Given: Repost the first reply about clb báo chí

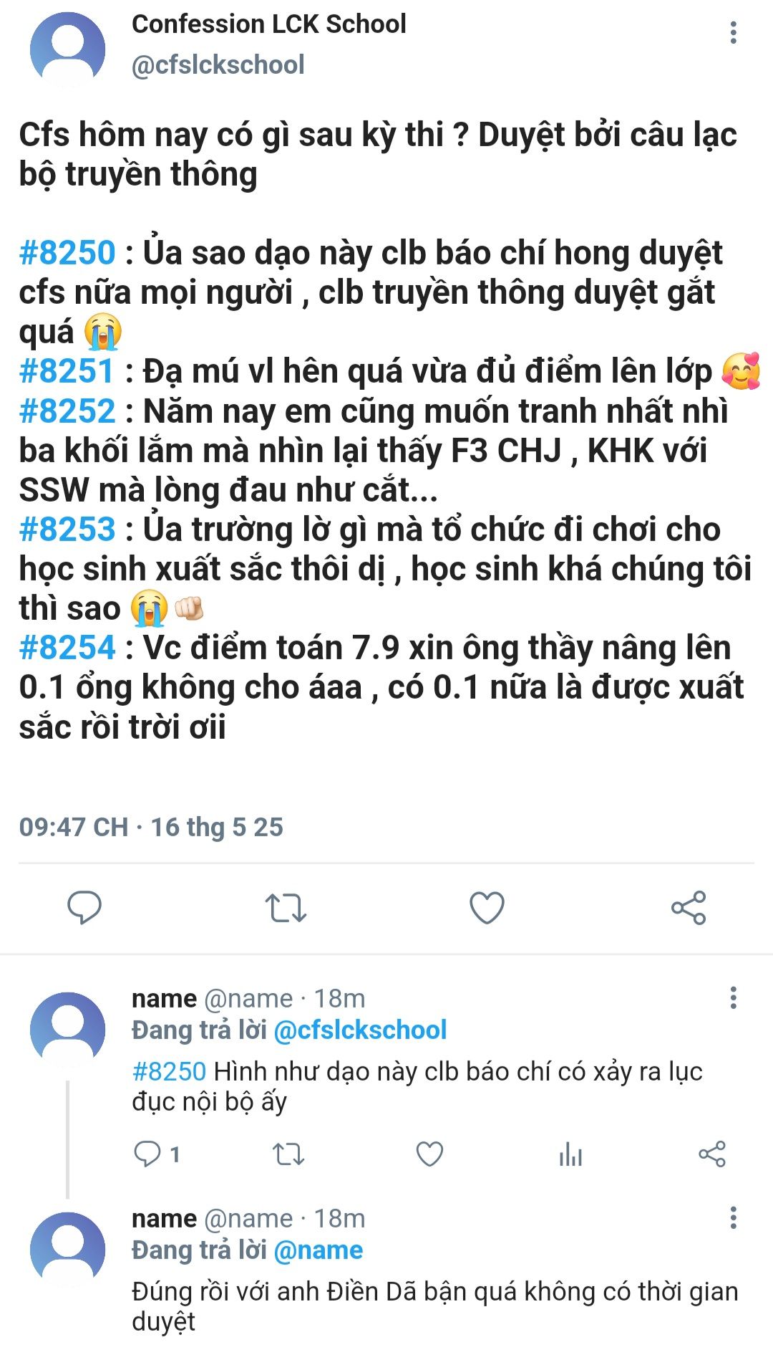Looking at the screenshot, I should click(x=288, y=1154).
